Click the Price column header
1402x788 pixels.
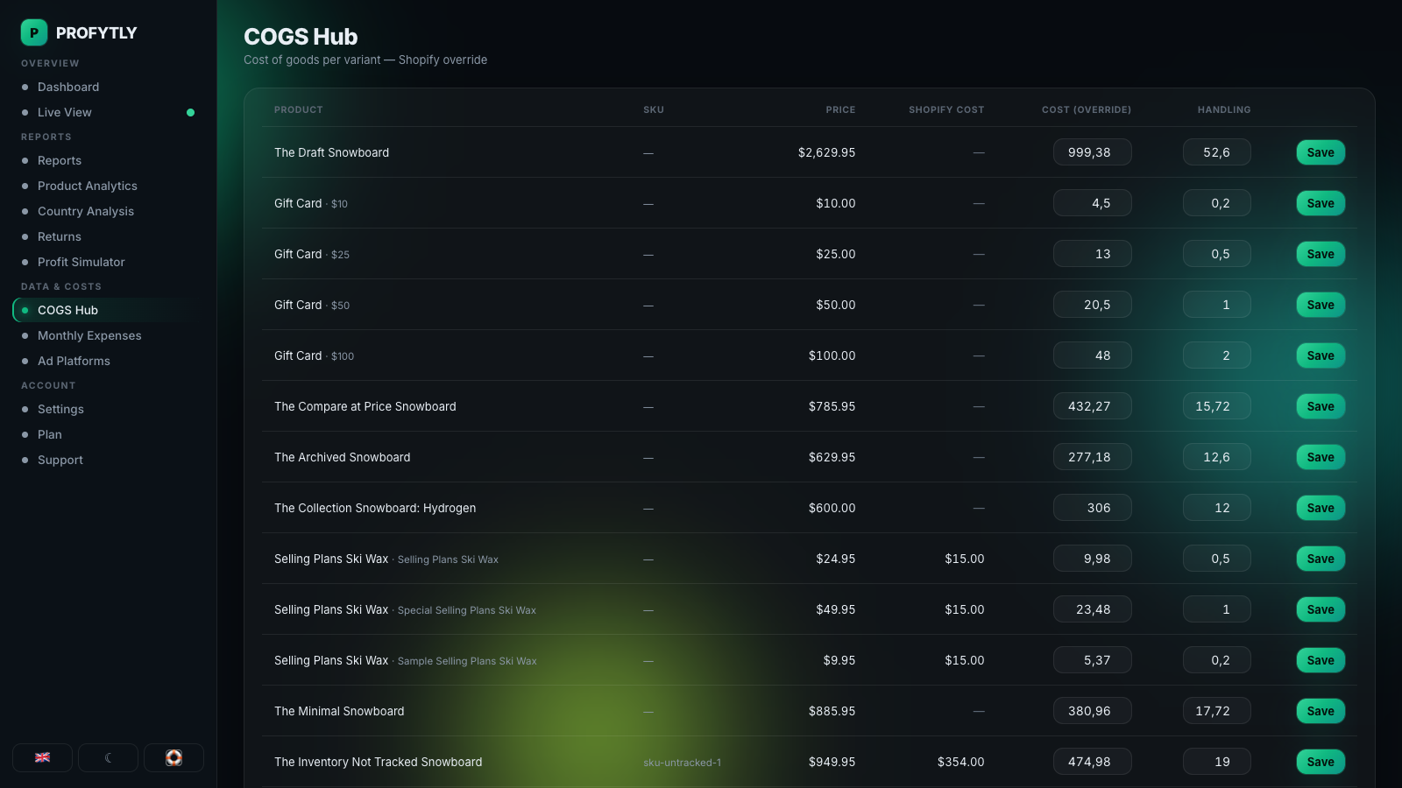840,109
